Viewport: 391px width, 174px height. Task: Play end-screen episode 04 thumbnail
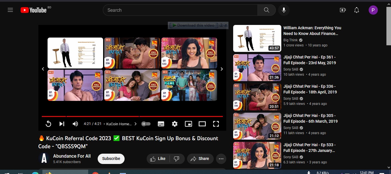coord(189,85)
